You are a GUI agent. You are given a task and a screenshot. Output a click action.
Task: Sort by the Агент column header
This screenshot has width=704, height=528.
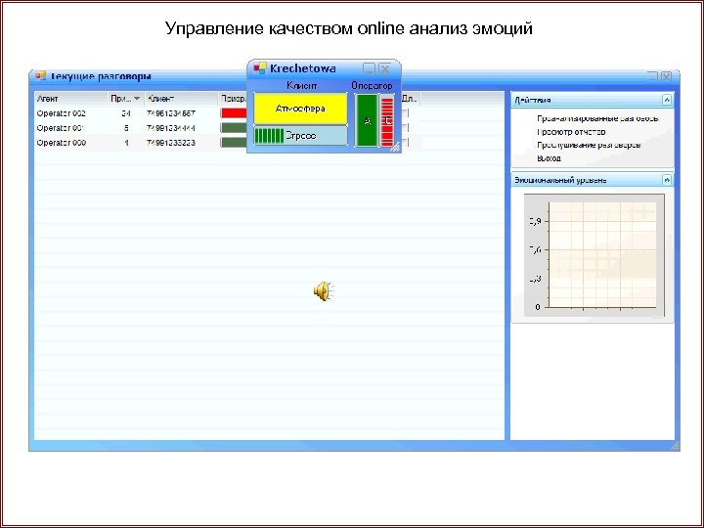pos(71,99)
